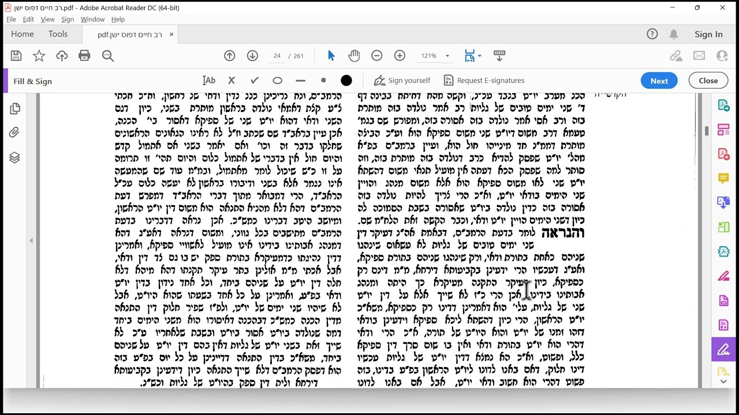Viewport: 739px width, 415px height.
Task: Open the read mode keyboard download icon
Action: (x=499, y=56)
